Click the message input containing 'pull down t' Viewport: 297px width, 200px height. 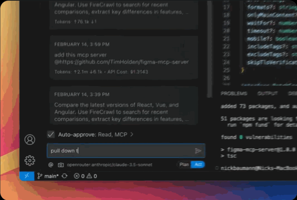126,151
